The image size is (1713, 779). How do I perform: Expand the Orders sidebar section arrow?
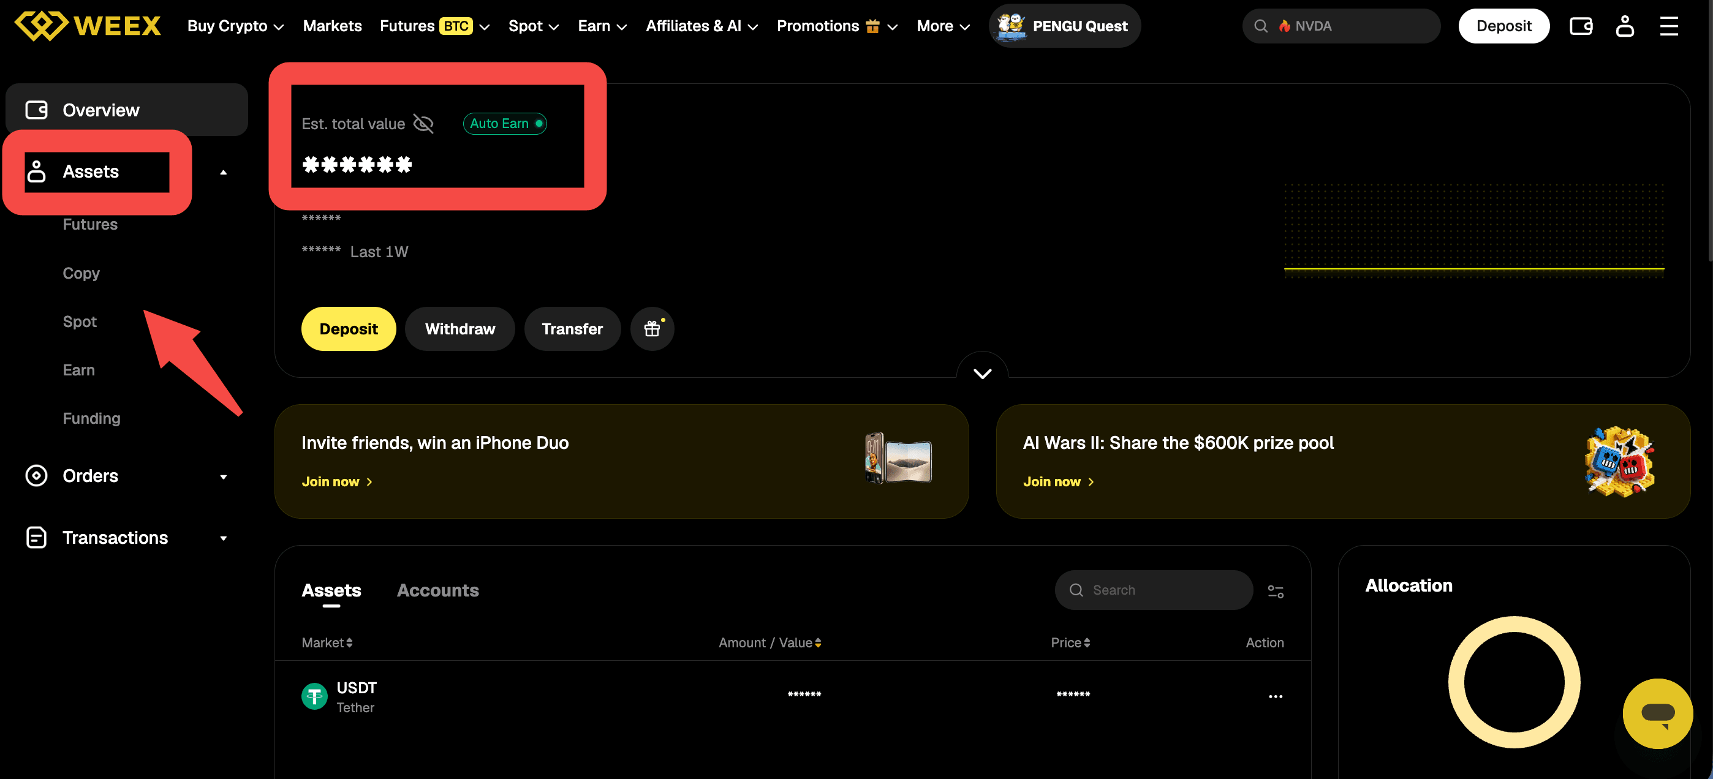click(224, 476)
